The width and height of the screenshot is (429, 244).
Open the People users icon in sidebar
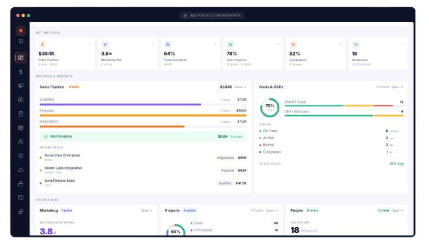pos(21,142)
